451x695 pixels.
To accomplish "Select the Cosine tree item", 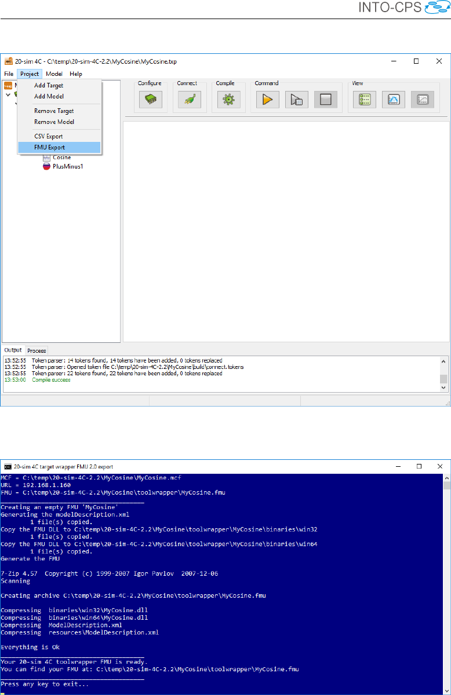I will click(x=61, y=158).
